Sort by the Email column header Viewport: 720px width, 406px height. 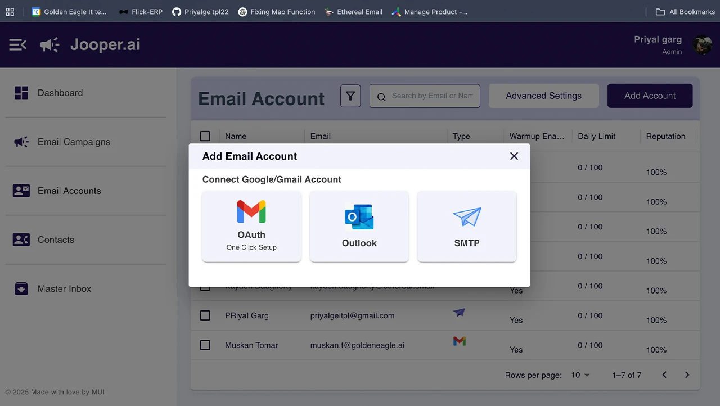pyautogui.click(x=321, y=136)
